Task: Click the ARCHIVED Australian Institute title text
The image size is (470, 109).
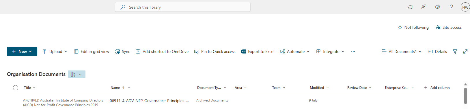Action: click(x=63, y=103)
